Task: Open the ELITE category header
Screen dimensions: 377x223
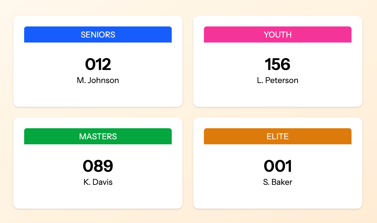Action: [277, 136]
